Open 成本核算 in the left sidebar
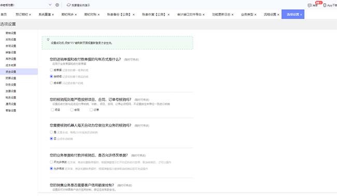 click(x=11, y=65)
